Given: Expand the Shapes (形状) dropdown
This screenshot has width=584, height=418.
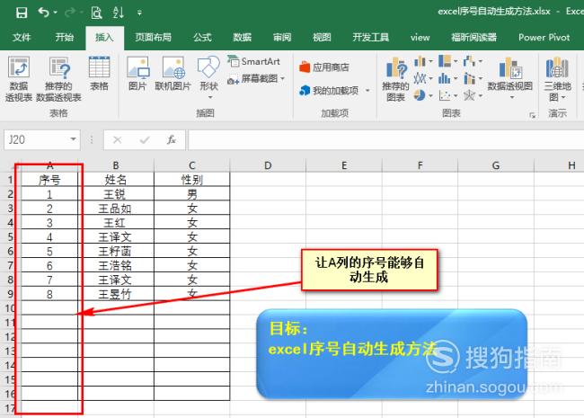Looking at the screenshot, I should tap(210, 98).
